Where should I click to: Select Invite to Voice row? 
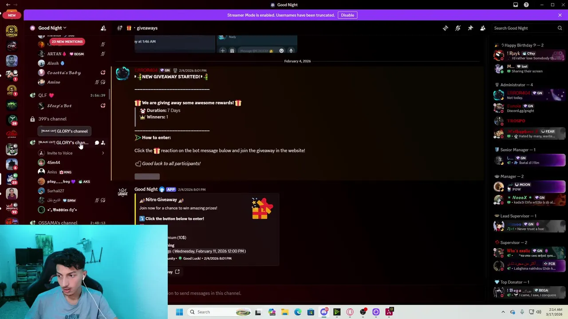[x=72, y=153]
